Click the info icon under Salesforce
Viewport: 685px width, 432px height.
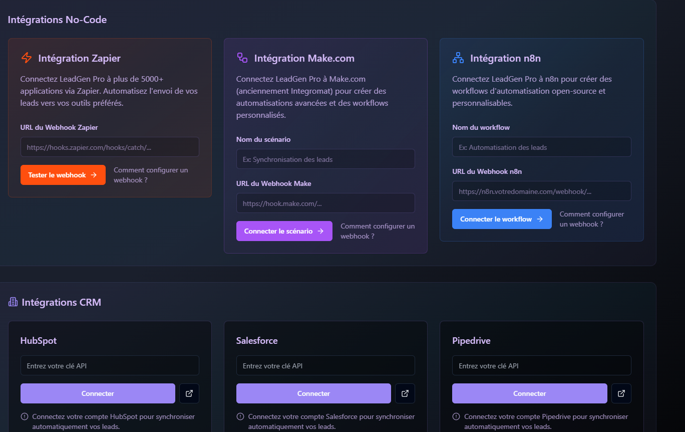pyautogui.click(x=240, y=416)
